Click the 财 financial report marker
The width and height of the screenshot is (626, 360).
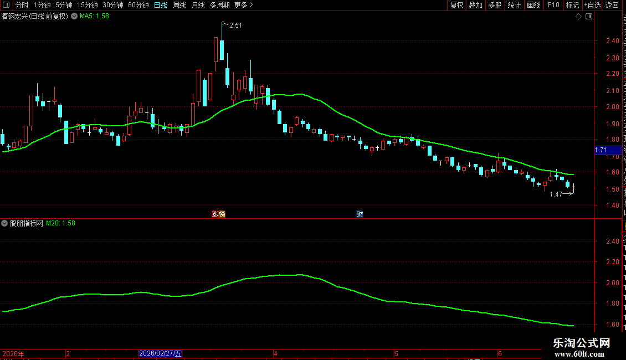(360, 214)
